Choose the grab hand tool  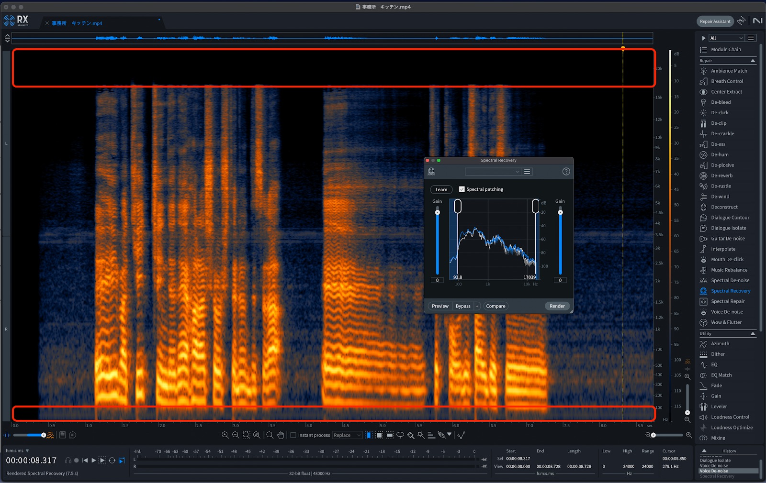point(281,435)
